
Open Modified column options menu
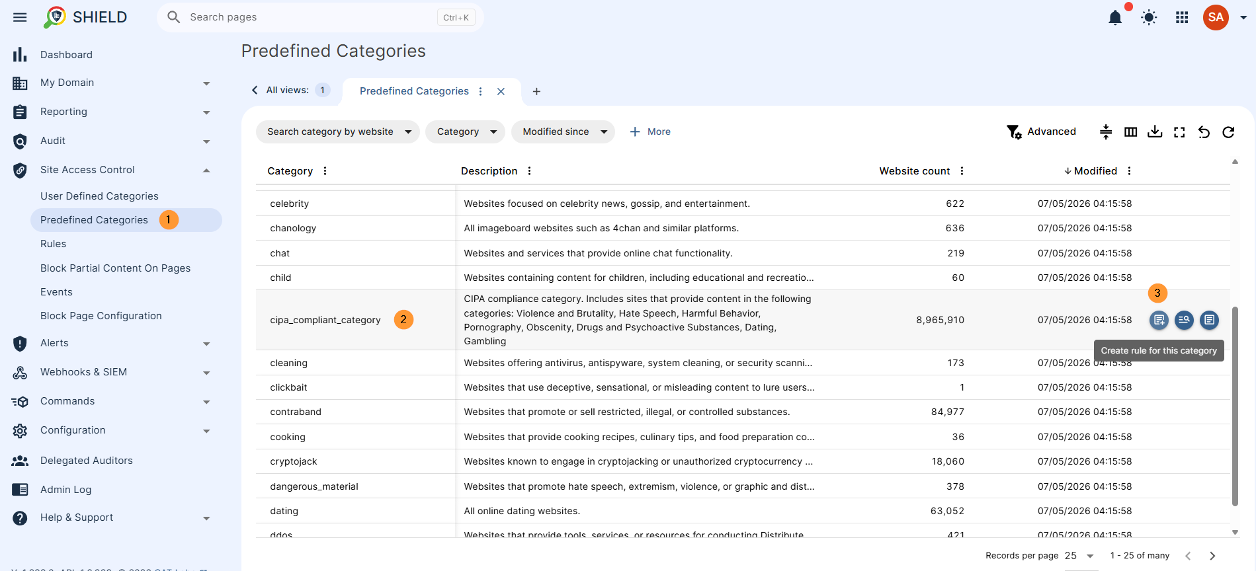1129,171
